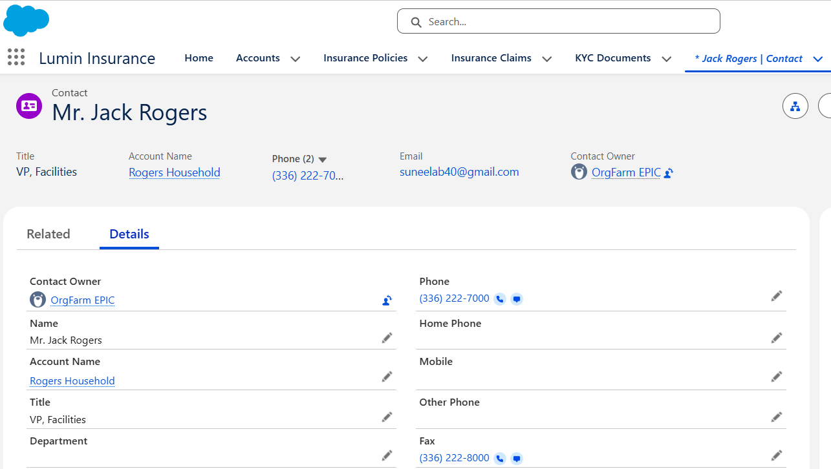Edit the Fax field pencil icon

(x=777, y=455)
